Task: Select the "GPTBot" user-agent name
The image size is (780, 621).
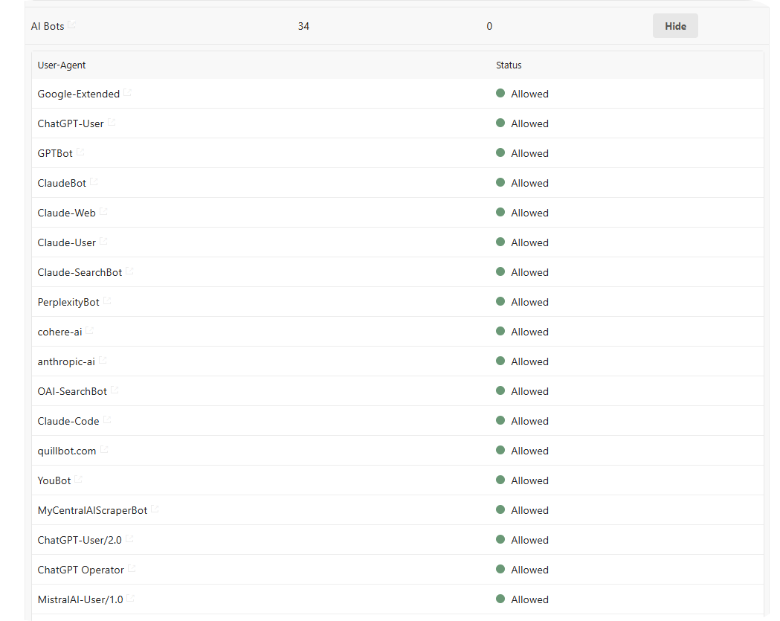Action: [55, 154]
